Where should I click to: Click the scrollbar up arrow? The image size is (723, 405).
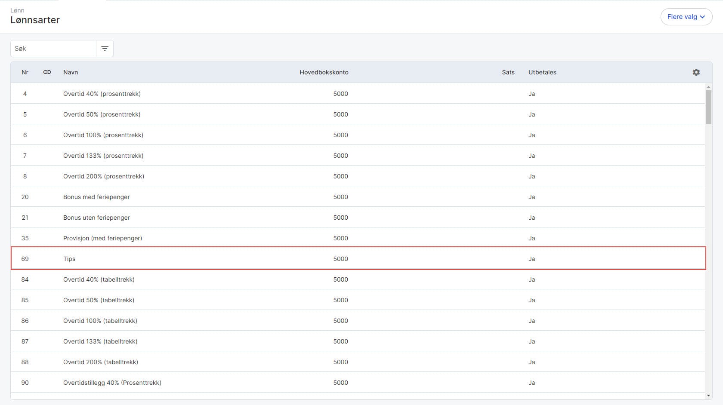click(708, 87)
